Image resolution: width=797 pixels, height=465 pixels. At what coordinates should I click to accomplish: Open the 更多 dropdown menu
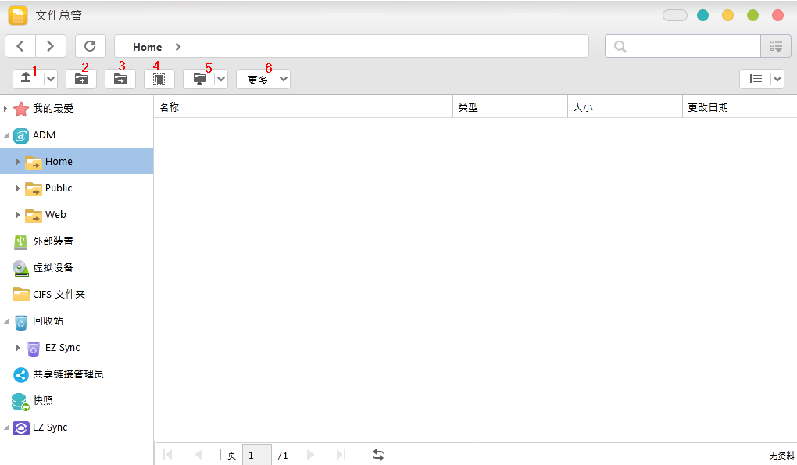pos(263,79)
